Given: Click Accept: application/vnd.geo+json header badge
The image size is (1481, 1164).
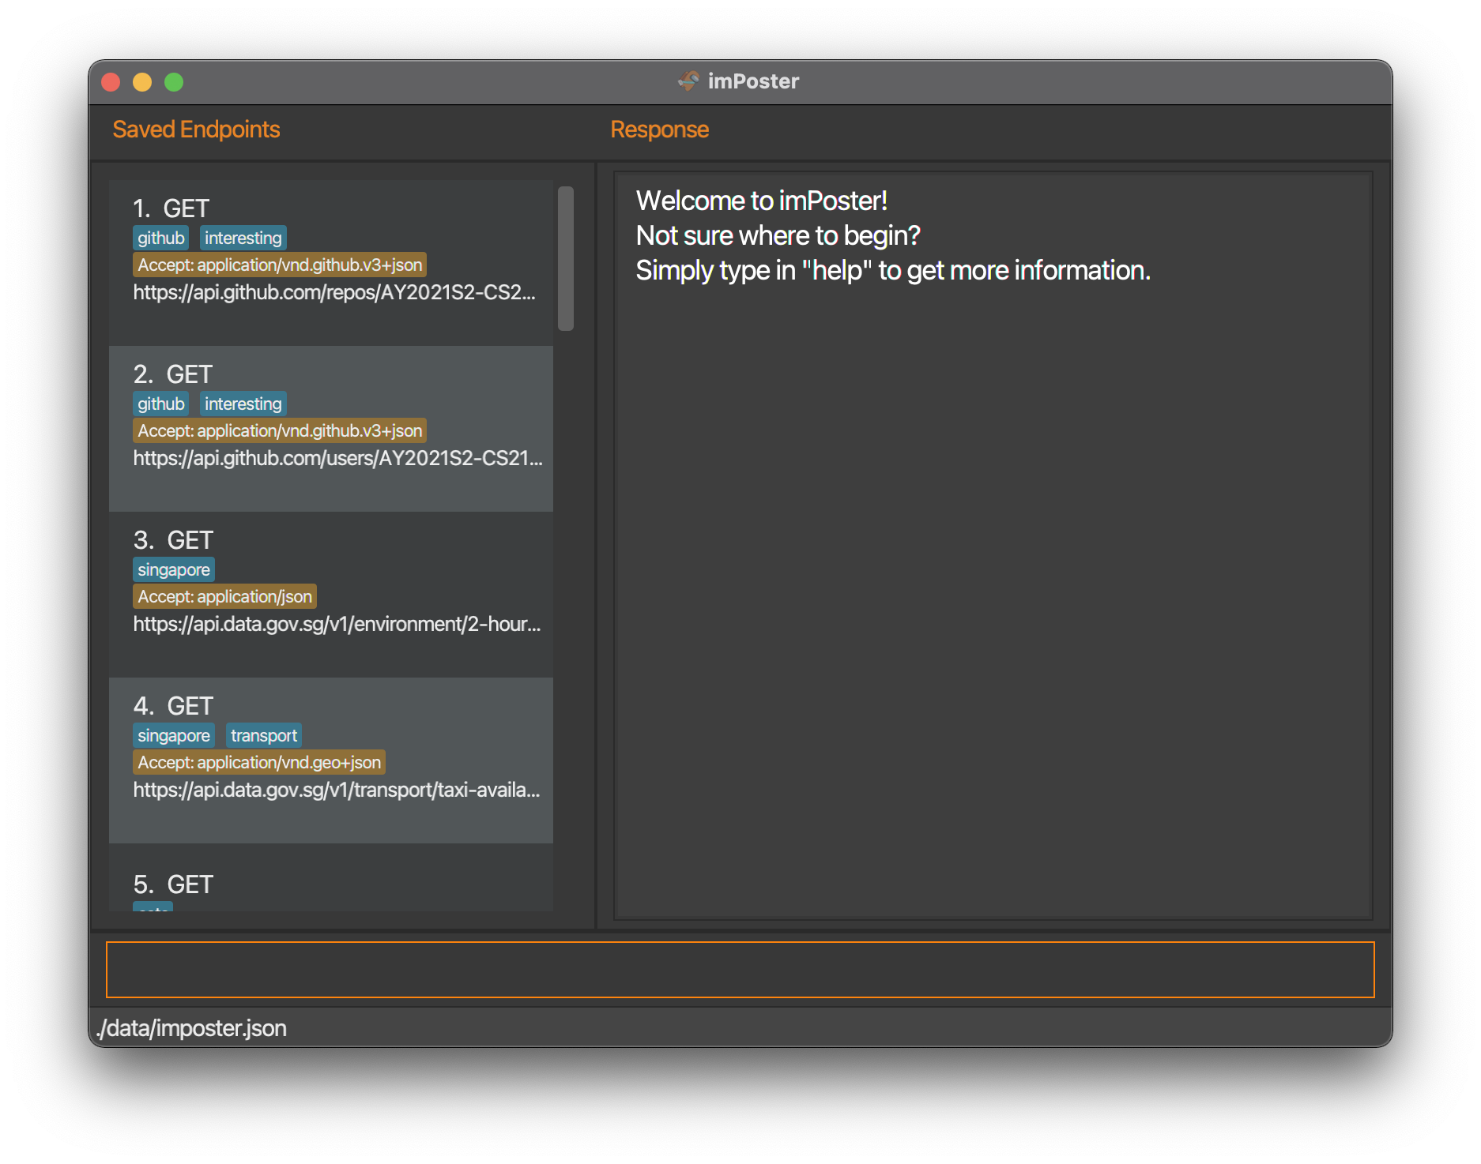Looking at the screenshot, I should (259, 762).
